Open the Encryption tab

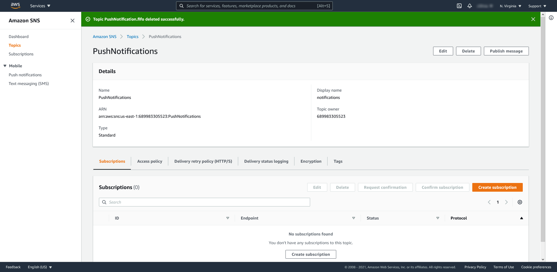coord(311,161)
